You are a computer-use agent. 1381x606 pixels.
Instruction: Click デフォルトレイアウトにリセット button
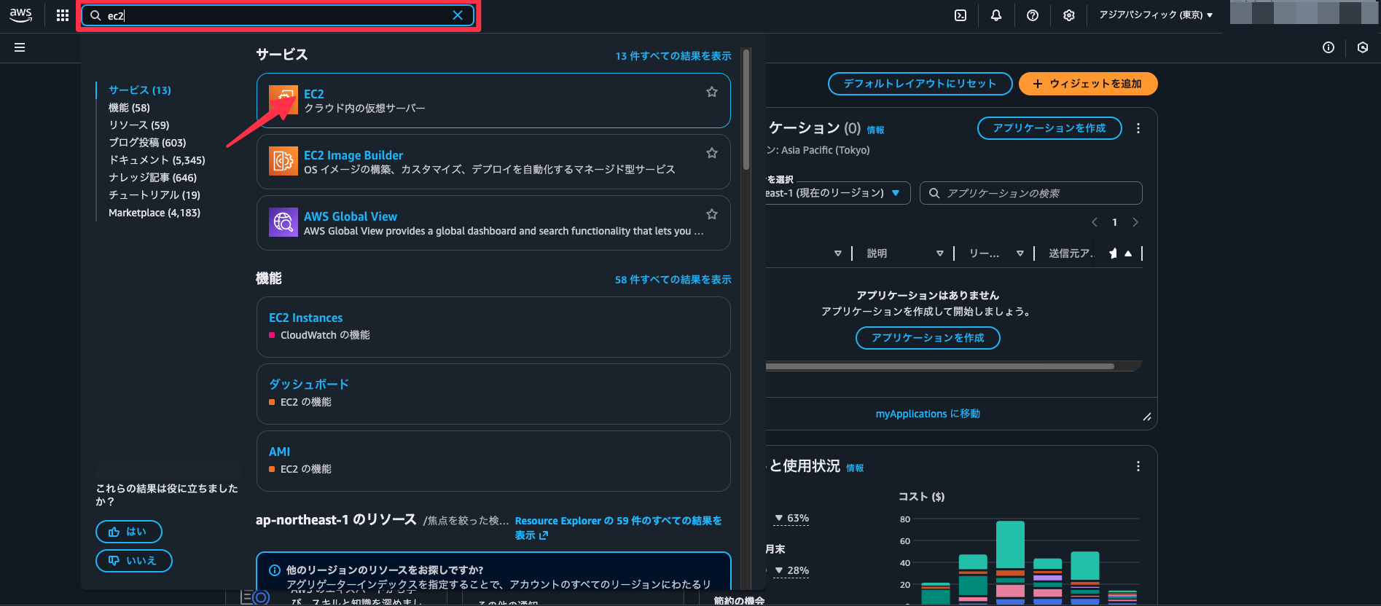click(x=920, y=84)
